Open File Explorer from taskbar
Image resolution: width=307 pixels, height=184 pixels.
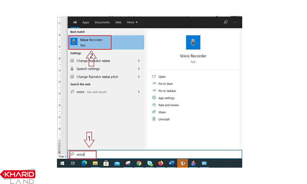click(x=95, y=163)
